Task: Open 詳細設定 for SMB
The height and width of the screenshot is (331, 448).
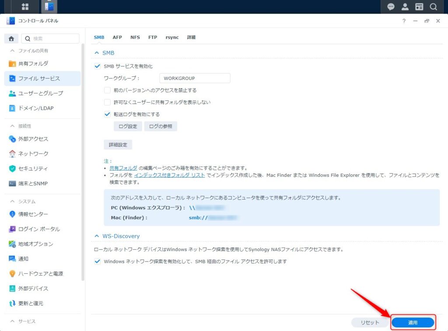Action: [x=118, y=145]
